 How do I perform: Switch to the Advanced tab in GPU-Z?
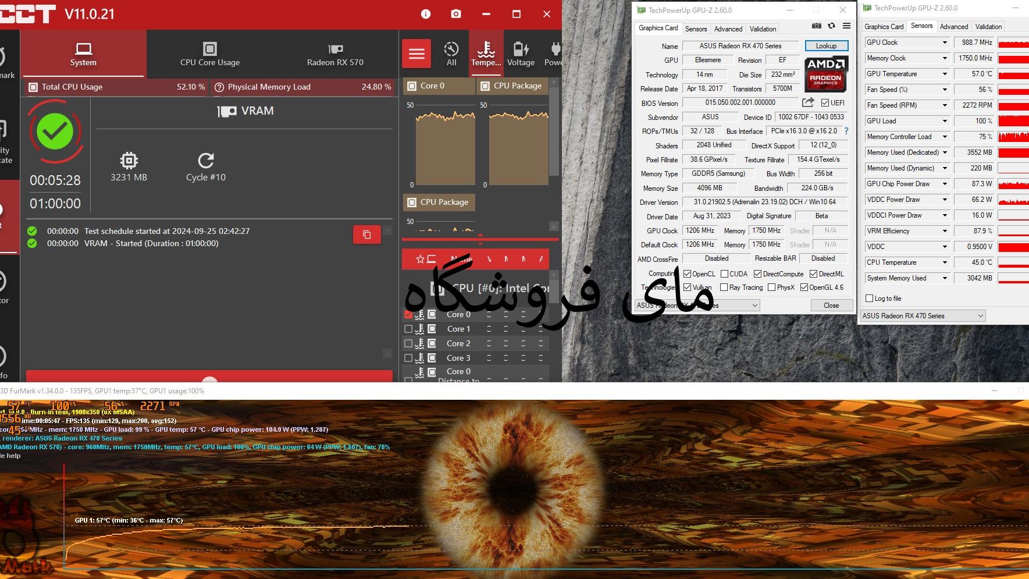(x=728, y=29)
